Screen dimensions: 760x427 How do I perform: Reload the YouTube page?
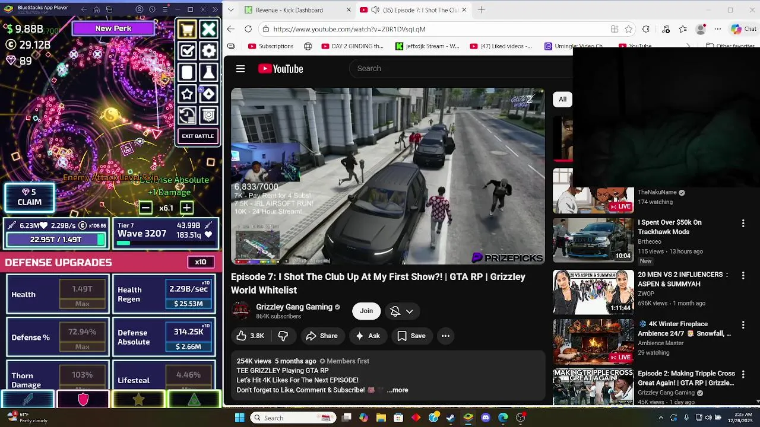point(248,29)
